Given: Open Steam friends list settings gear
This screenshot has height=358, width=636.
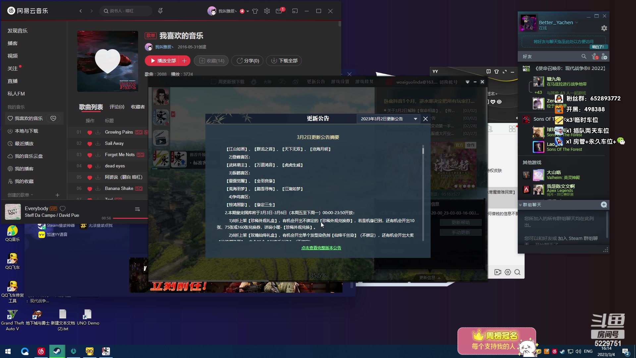Looking at the screenshot, I should tap(604, 28).
